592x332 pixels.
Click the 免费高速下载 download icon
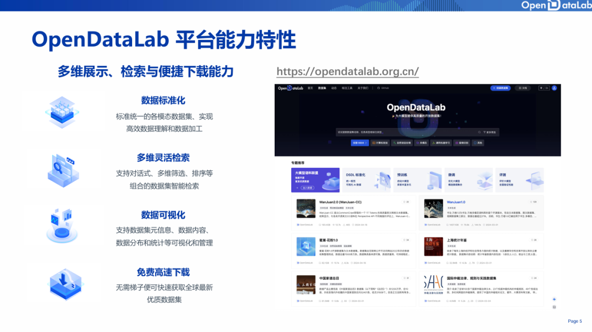[x=66, y=284]
